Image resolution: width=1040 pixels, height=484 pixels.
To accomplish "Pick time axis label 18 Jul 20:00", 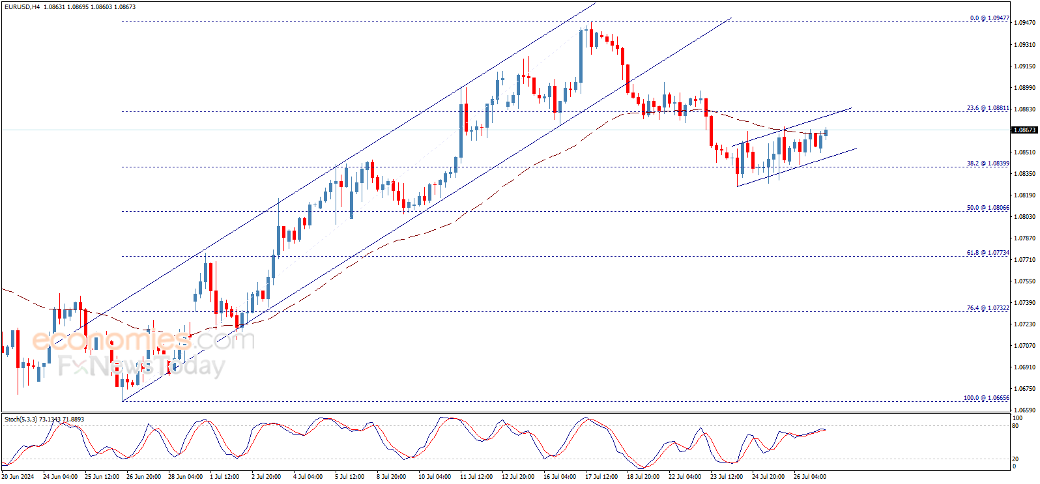I will (643, 477).
